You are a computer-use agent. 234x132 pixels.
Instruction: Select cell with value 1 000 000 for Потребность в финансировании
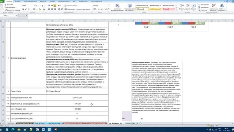(77, 104)
